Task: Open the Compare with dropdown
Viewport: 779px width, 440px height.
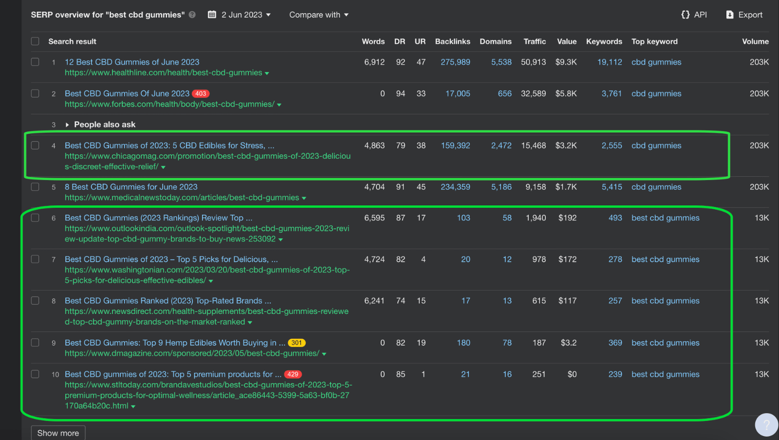Action: click(x=319, y=15)
